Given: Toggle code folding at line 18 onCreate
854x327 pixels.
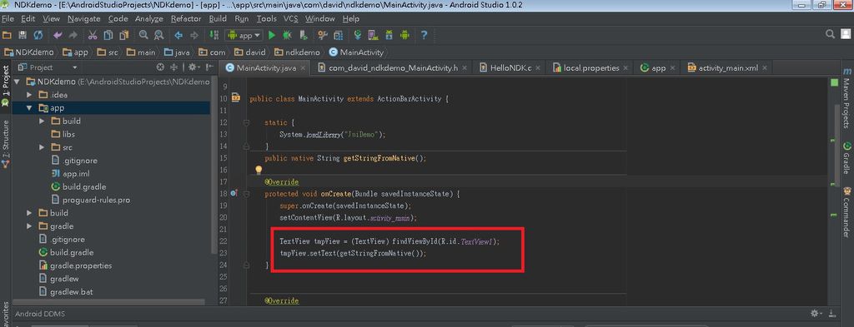Looking at the screenshot, I should [247, 193].
